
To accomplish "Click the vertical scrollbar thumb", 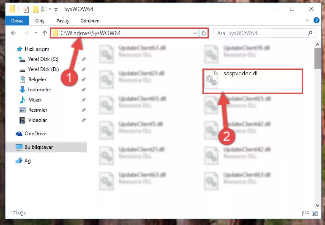I will [x=317, y=58].
